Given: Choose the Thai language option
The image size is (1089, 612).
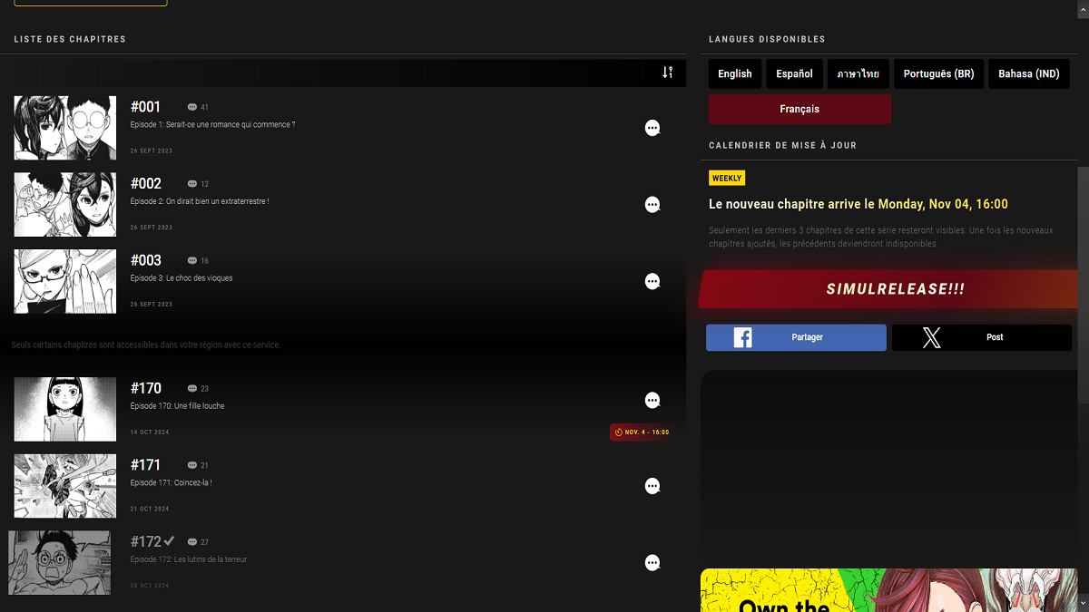Looking at the screenshot, I should [858, 74].
